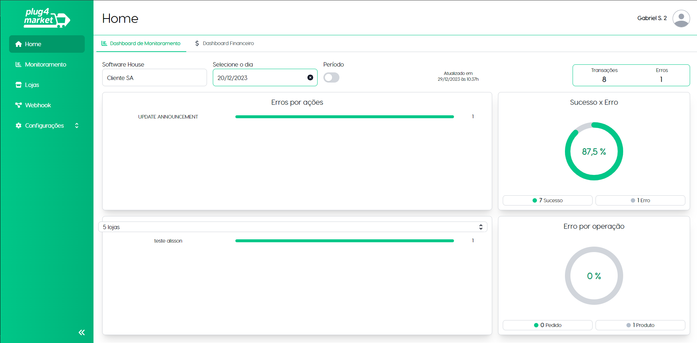Collapse the sidebar with the double arrow
697x343 pixels.
(x=81, y=332)
